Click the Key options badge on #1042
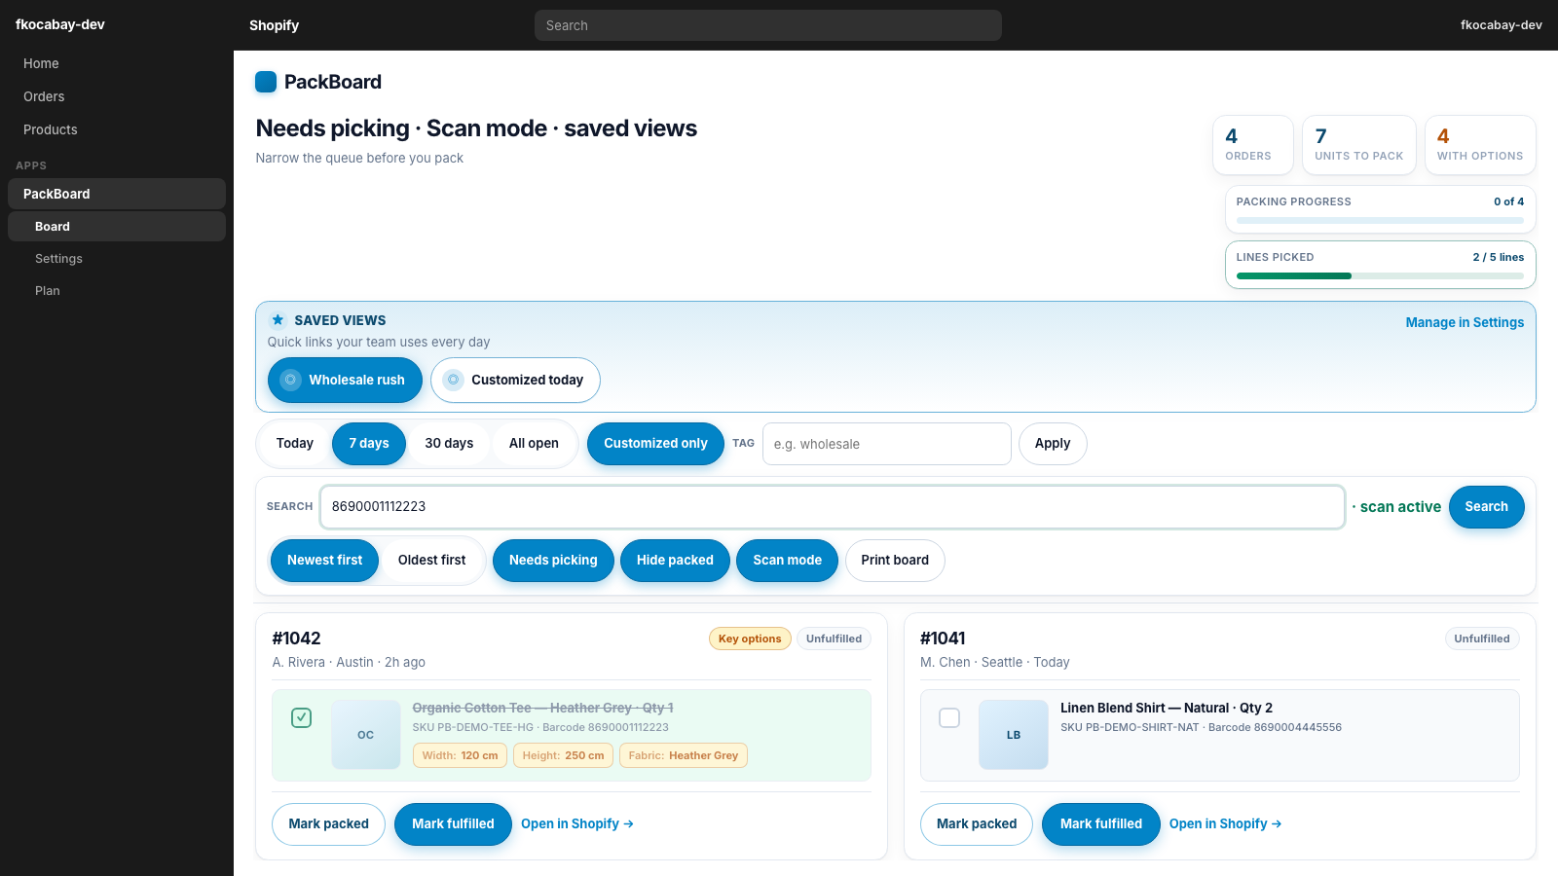 click(x=750, y=639)
